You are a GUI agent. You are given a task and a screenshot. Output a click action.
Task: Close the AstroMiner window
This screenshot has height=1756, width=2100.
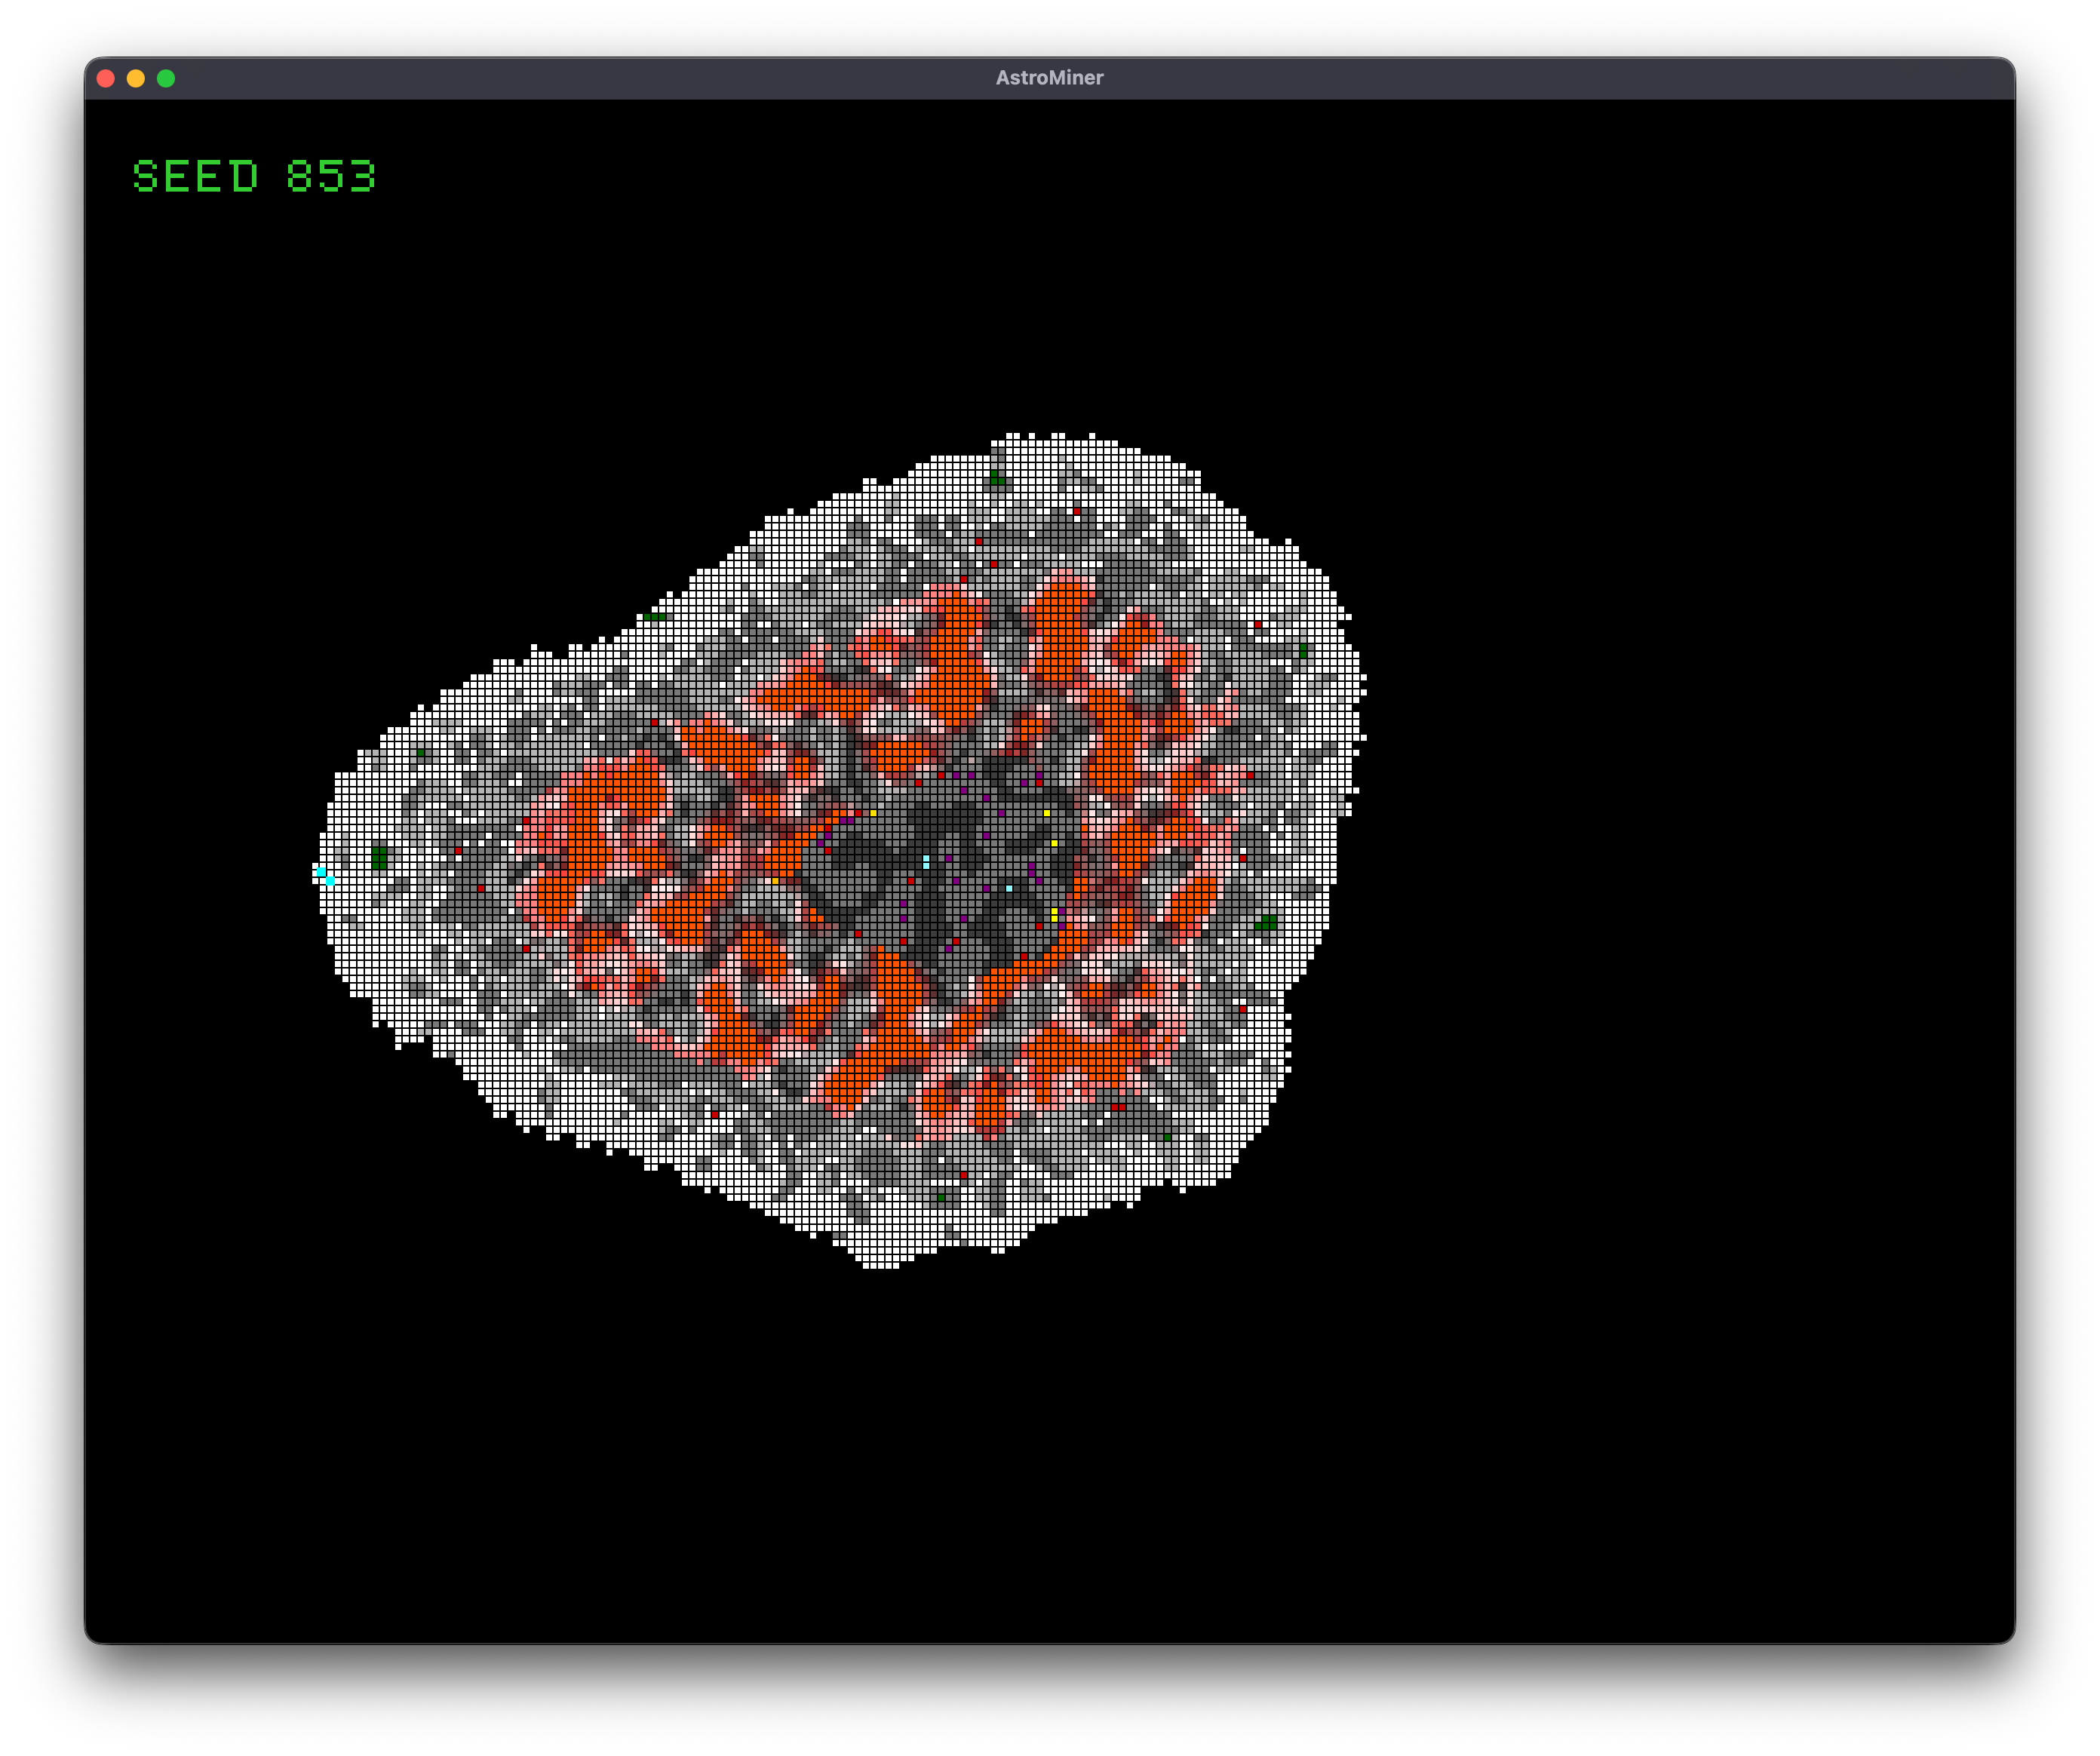(106, 78)
